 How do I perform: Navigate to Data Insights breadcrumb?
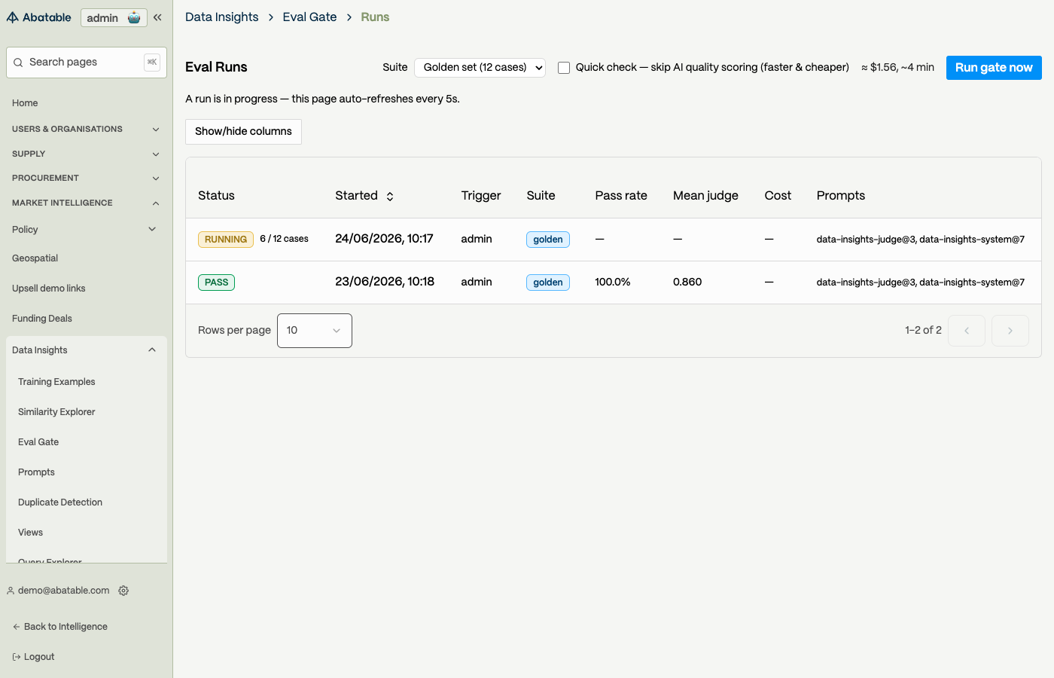(221, 17)
